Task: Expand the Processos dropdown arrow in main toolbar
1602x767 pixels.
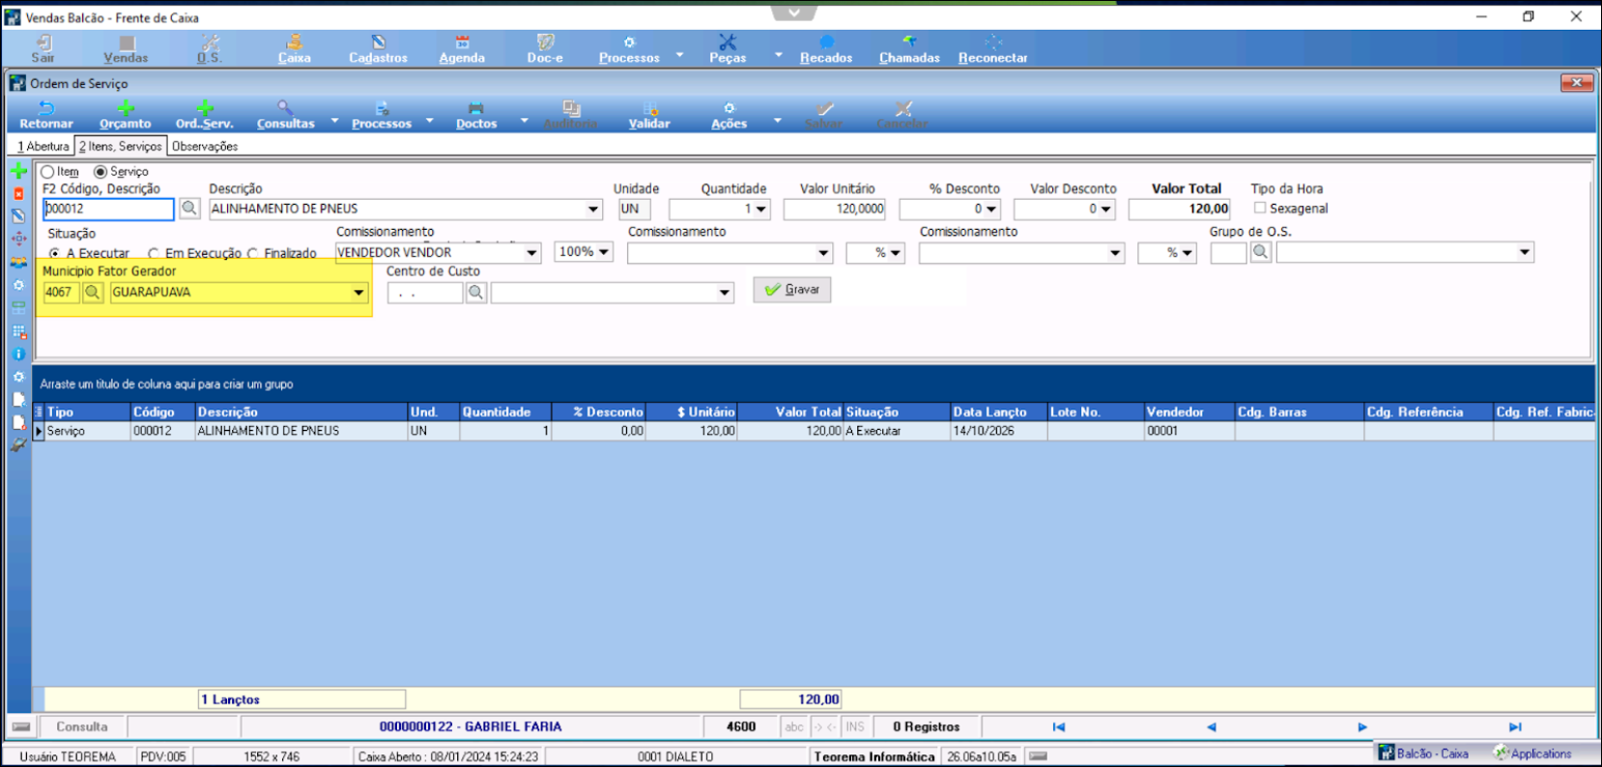Action: pyautogui.click(x=679, y=54)
